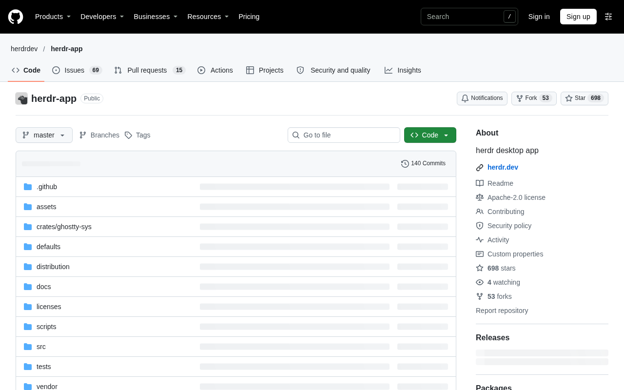Click the licenses folder icon
The height and width of the screenshot is (390, 624).
click(x=28, y=307)
